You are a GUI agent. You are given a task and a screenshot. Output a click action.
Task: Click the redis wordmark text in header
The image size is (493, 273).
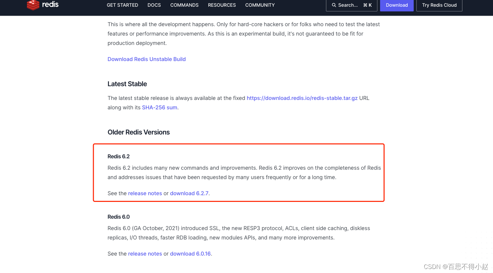pyautogui.click(x=50, y=4)
